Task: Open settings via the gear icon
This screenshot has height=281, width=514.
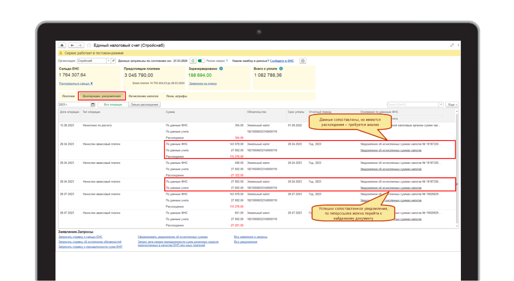Action: [303, 61]
